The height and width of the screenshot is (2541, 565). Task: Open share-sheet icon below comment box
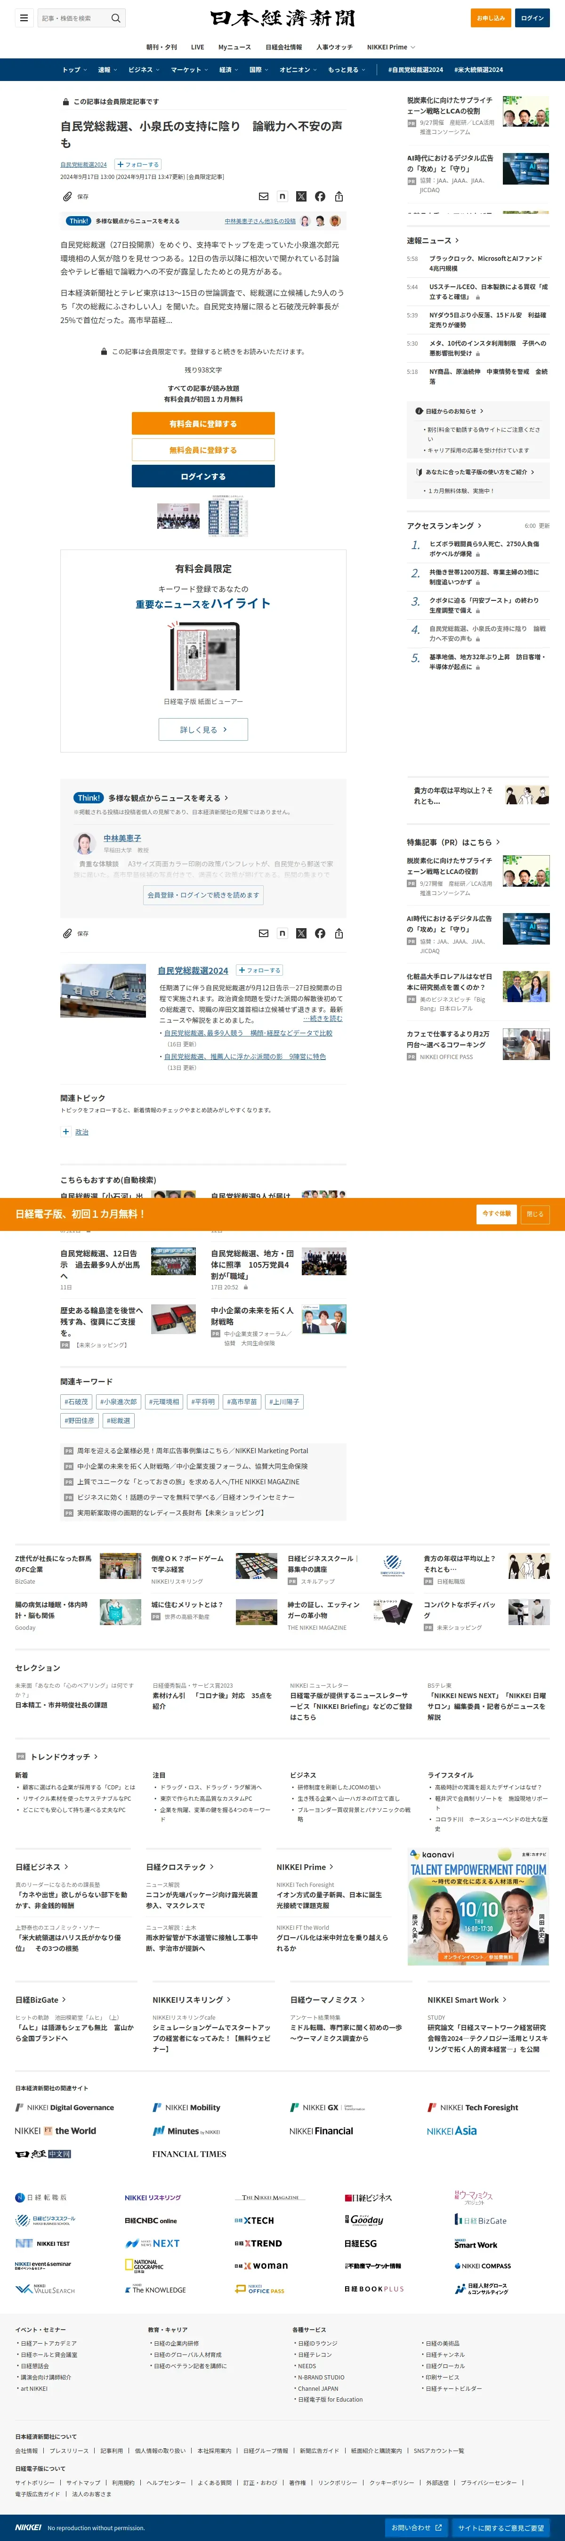point(338,933)
